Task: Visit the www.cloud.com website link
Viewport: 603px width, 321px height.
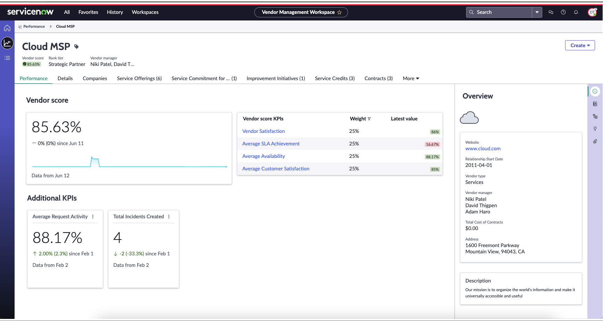Action: pos(483,149)
